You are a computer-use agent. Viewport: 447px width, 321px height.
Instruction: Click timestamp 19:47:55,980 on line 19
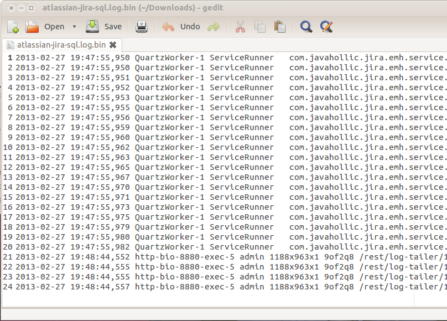point(100,237)
